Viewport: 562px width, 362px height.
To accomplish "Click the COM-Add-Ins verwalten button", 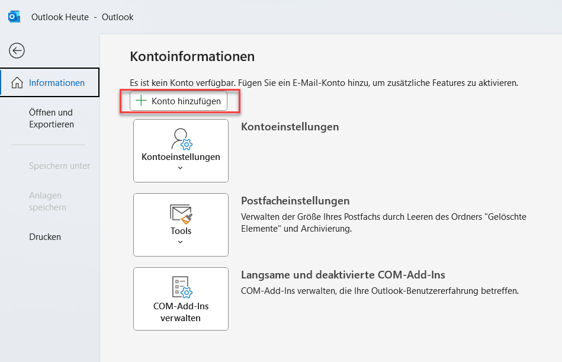I will [181, 299].
